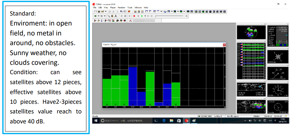Select the tallest blue satellite signal bar
The width and height of the screenshot is (291, 136).
pyautogui.click(x=133, y=86)
